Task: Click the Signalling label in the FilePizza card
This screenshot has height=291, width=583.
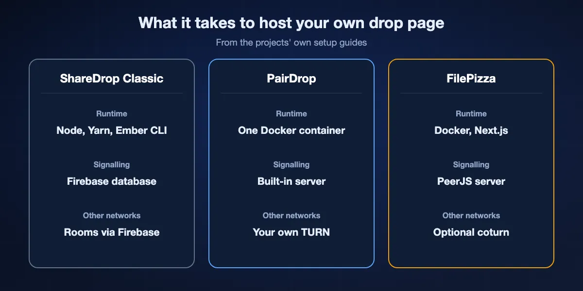Action: coord(471,164)
